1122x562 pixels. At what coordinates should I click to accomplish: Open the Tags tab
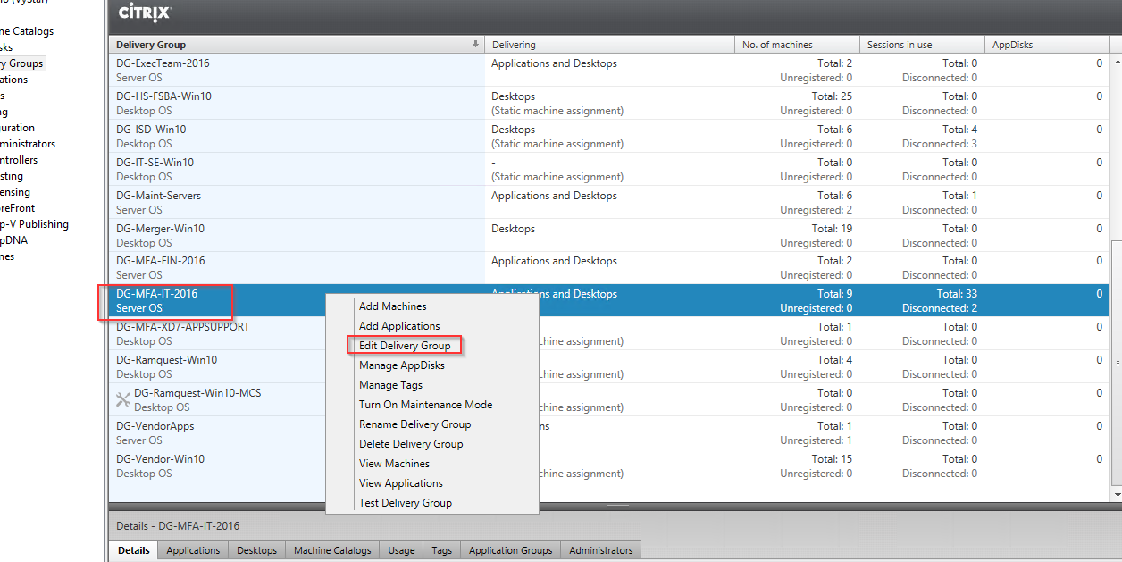tap(442, 550)
